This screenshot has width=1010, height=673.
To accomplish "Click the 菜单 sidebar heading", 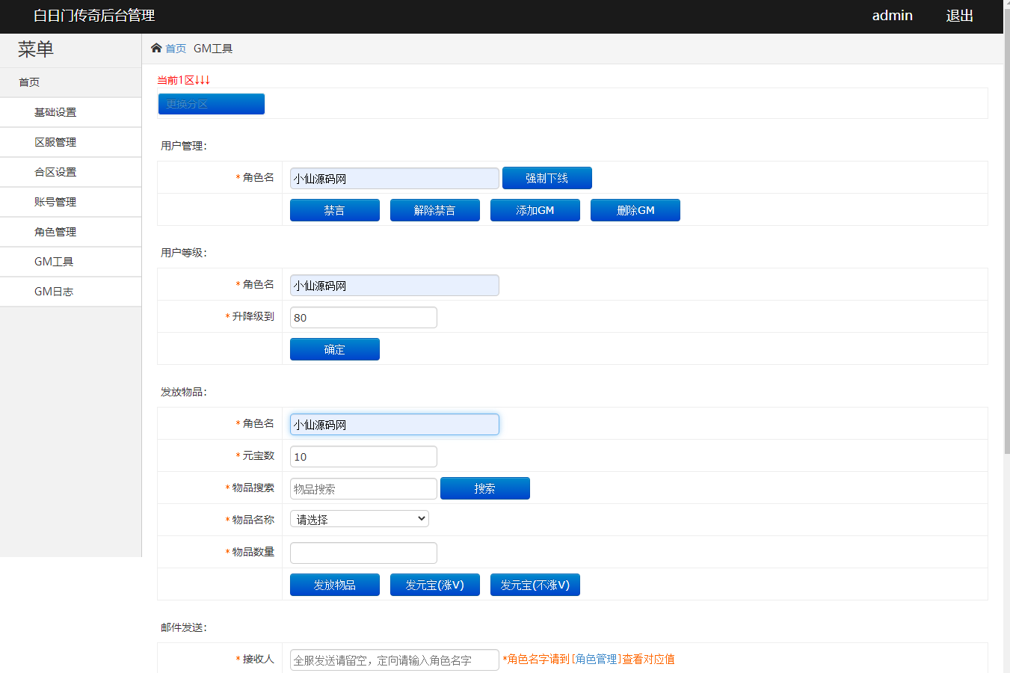I will [36, 49].
